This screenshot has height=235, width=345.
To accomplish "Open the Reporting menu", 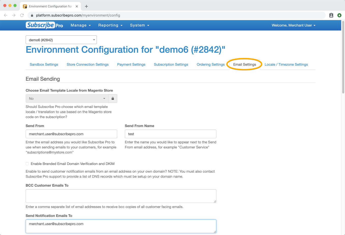I will (110, 25).
